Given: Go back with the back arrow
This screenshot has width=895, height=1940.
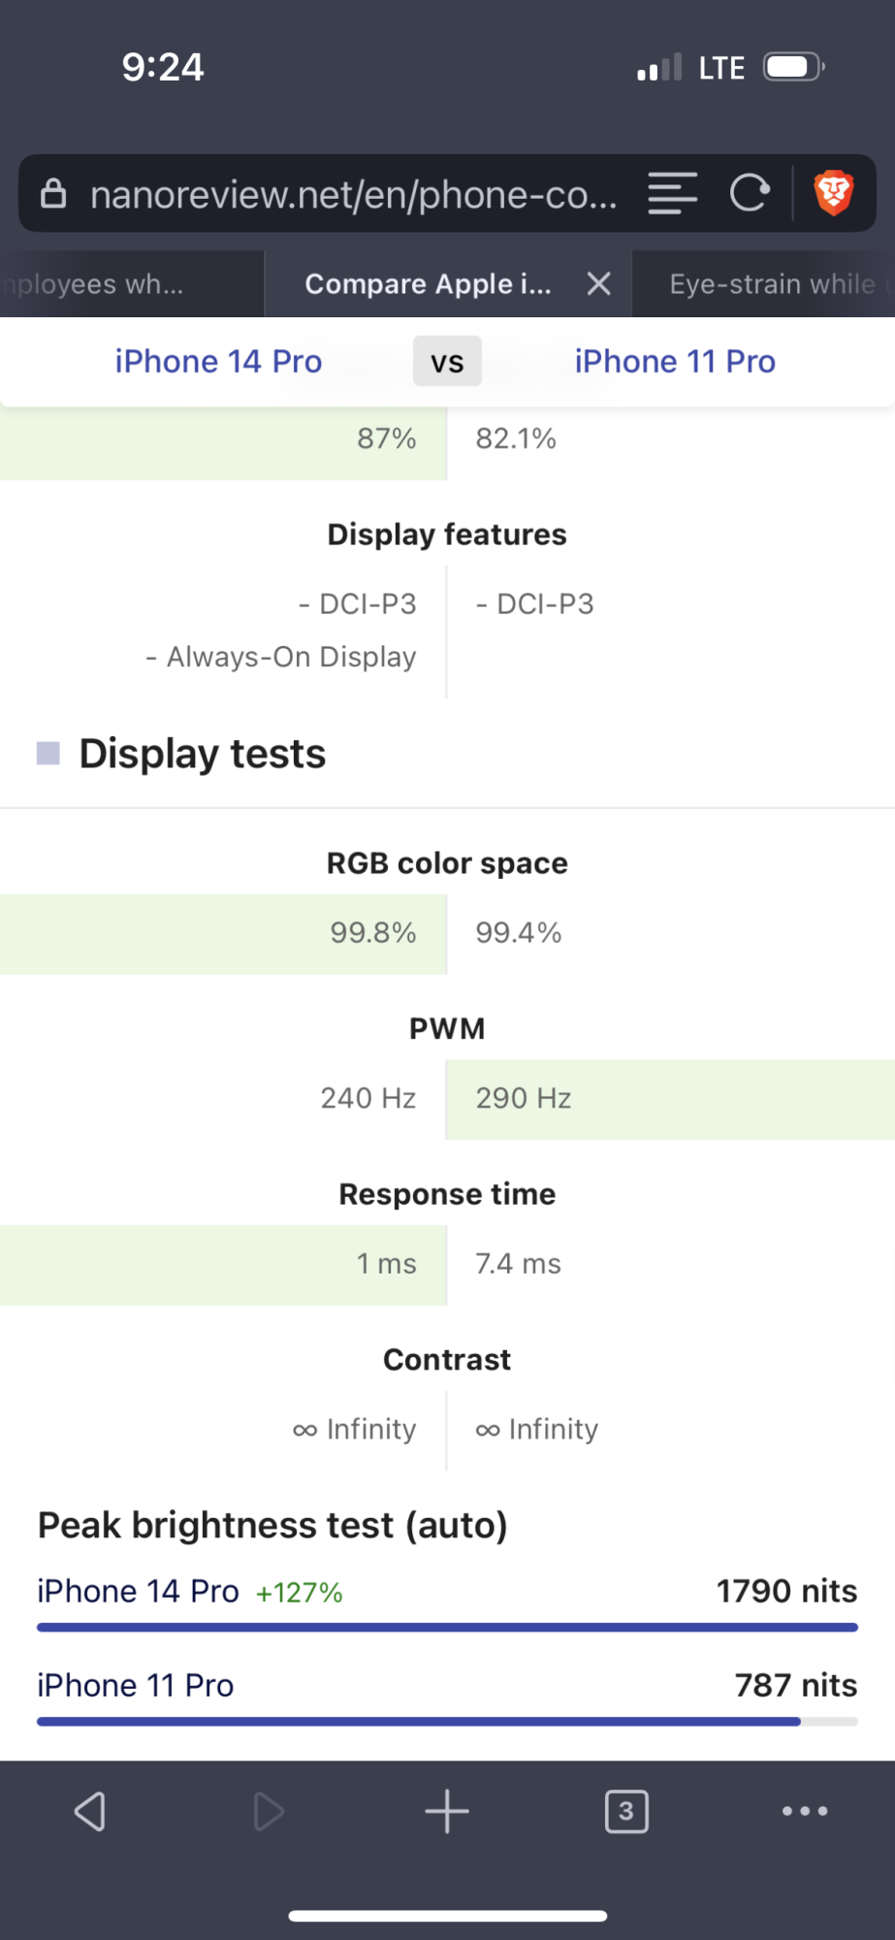Looking at the screenshot, I should 90,1811.
